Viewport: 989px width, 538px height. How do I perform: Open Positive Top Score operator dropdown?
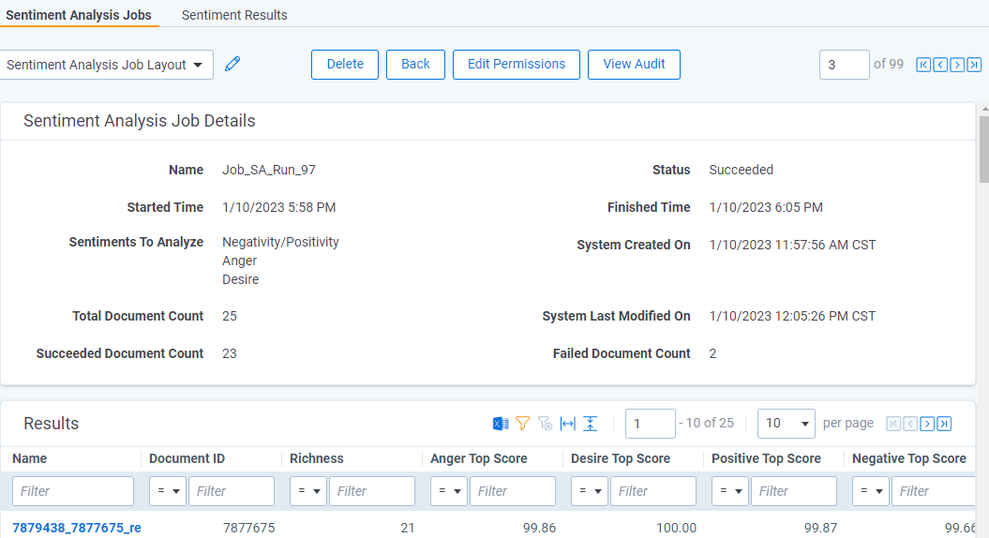[x=730, y=491]
